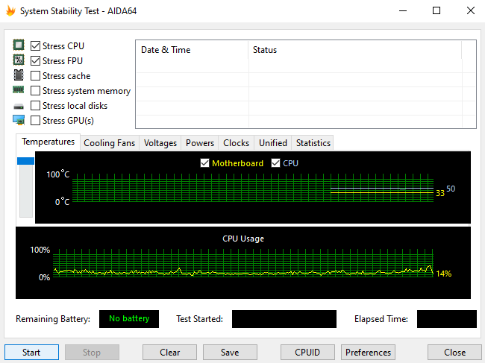The width and height of the screenshot is (485, 363).
Task: Click the disk drive icon beside Stress local disks
Action: point(19,107)
